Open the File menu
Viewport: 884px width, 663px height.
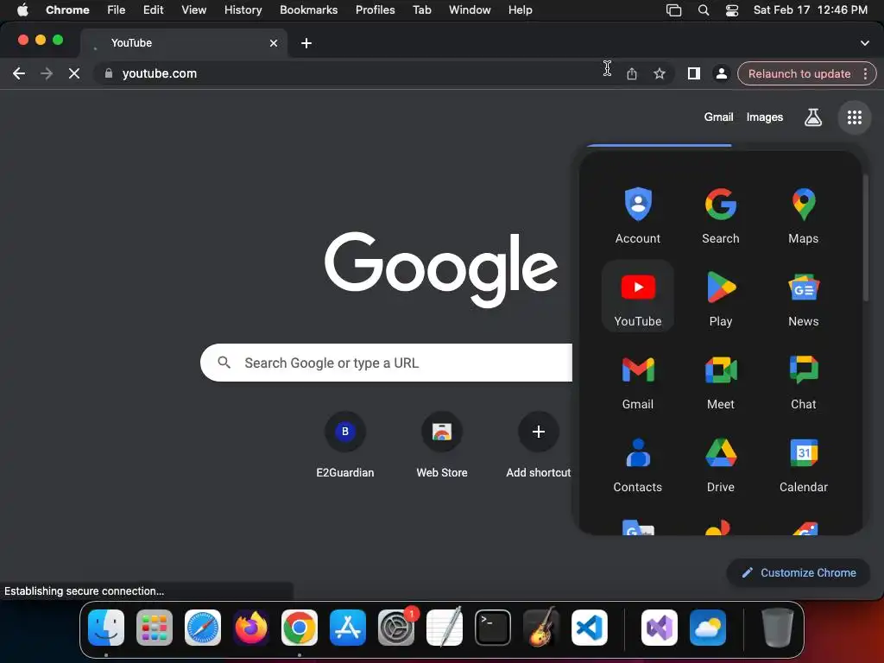pyautogui.click(x=117, y=9)
